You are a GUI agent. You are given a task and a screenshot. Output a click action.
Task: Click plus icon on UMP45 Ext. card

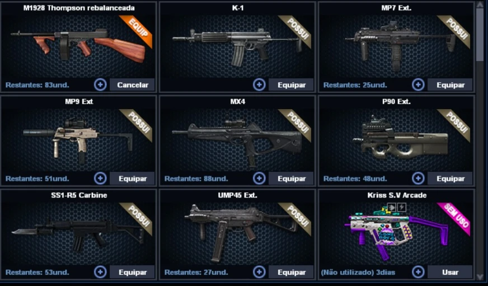point(259,272)
